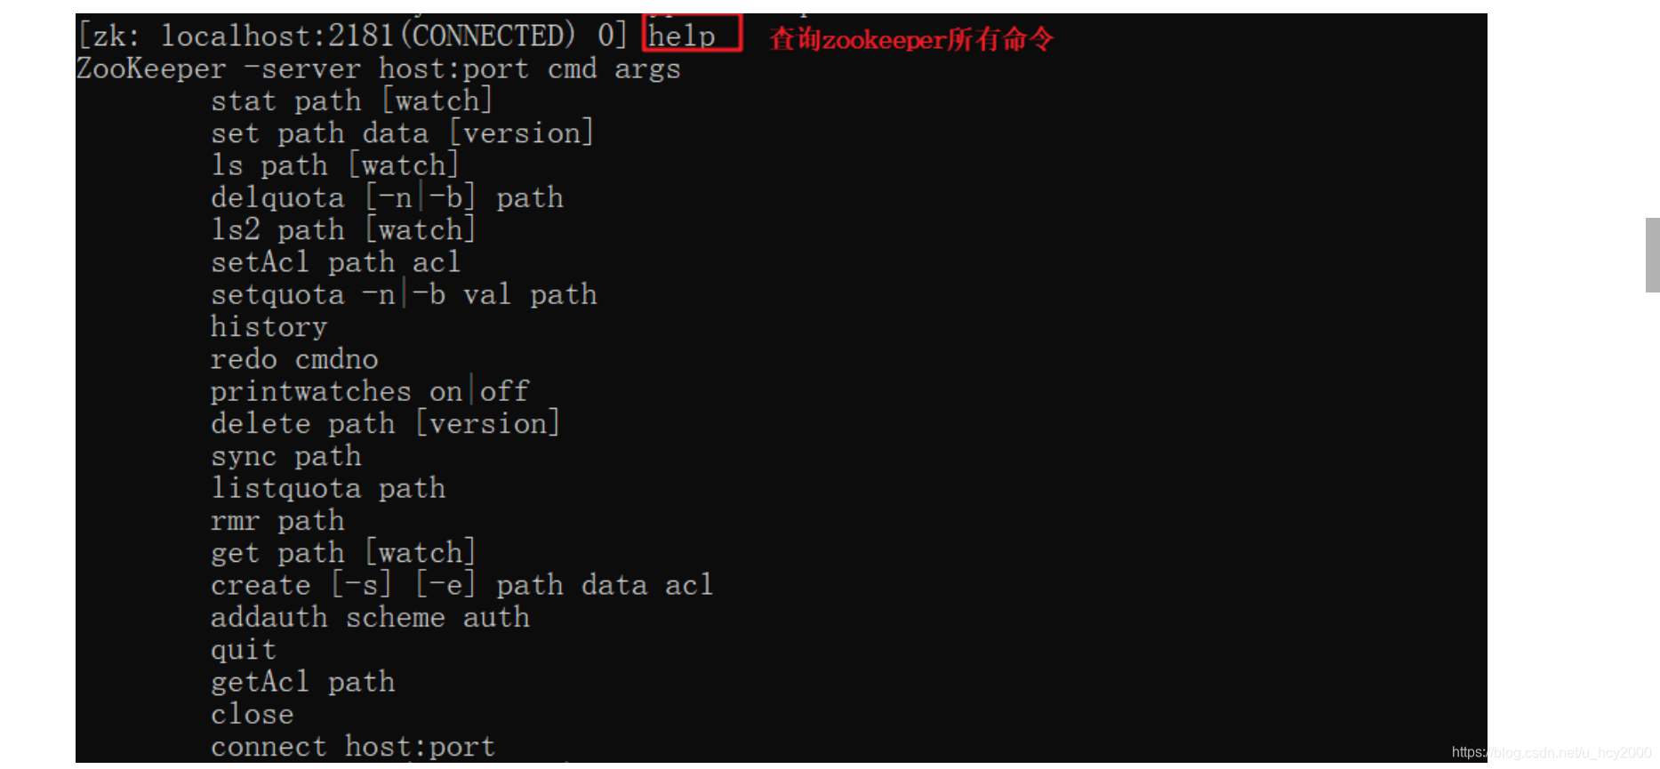Screen dimensions: 1660x769
Task: Click the 'delete path [version]' line
Action: (385, 423)
